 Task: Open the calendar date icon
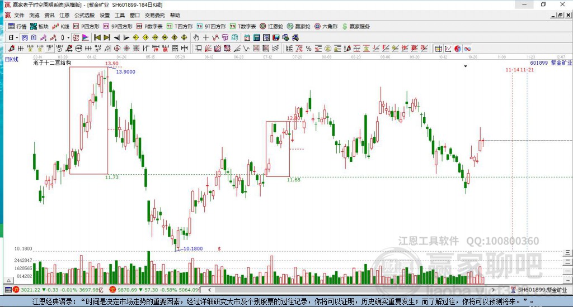pyautogui.click(x=247, y=37)
